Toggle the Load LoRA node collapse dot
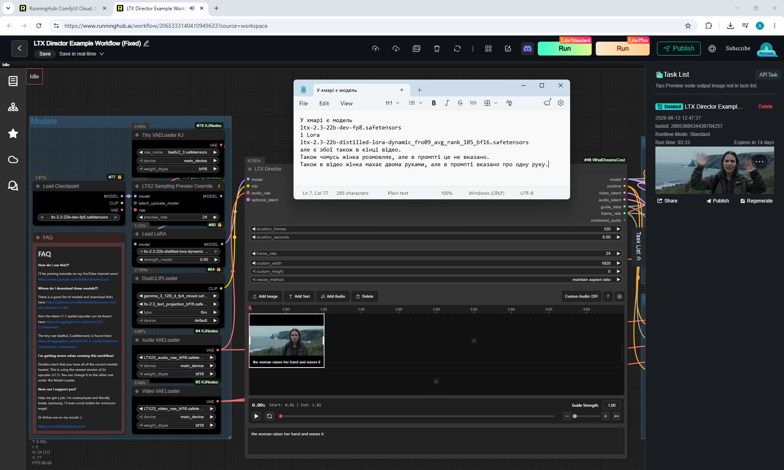The height and width of the screenshot is (470, 784). pos(137,234)
